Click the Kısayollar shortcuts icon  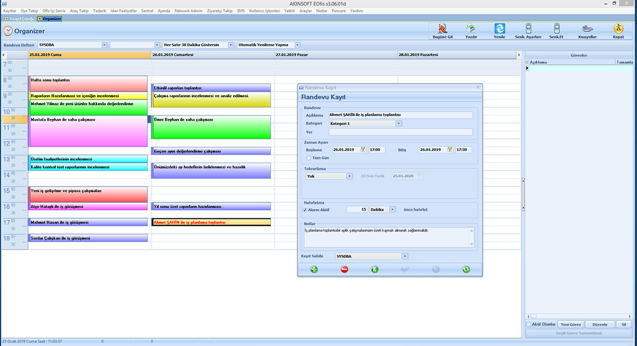click(587, 29)
